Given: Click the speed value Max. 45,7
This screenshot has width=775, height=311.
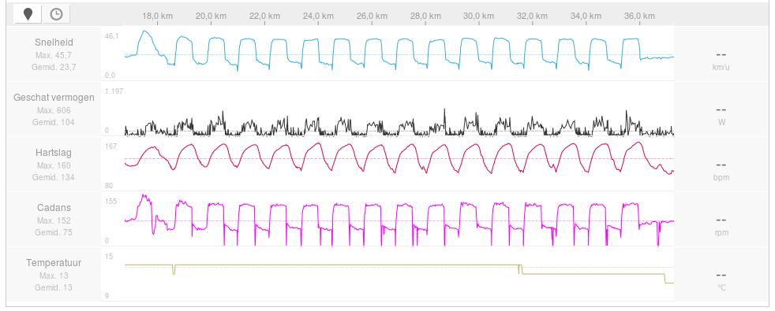Looking at the screenshot, I should point(54,55).
